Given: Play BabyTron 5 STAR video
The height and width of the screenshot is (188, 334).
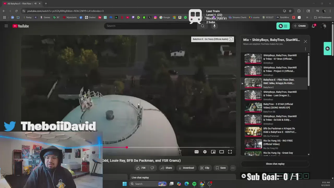Looking at the screenshot, I should click(x=274, y=108).
